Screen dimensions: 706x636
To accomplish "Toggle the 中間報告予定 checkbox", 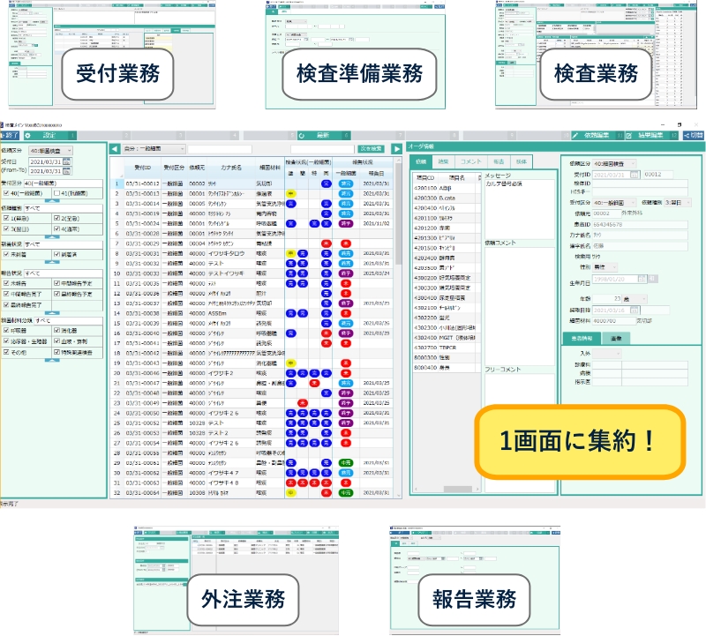I will (x=56, y=284).
